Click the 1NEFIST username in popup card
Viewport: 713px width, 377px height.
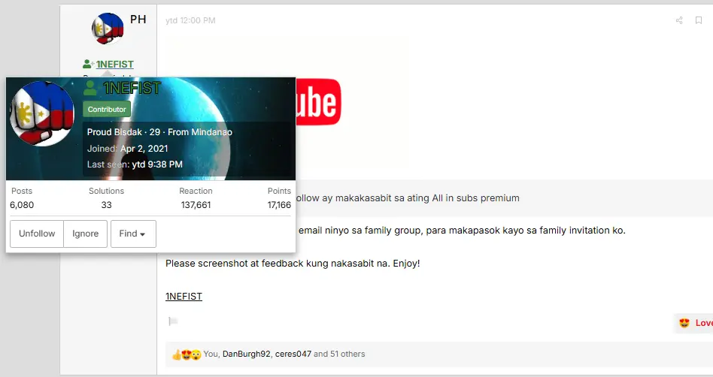[132, 88]
